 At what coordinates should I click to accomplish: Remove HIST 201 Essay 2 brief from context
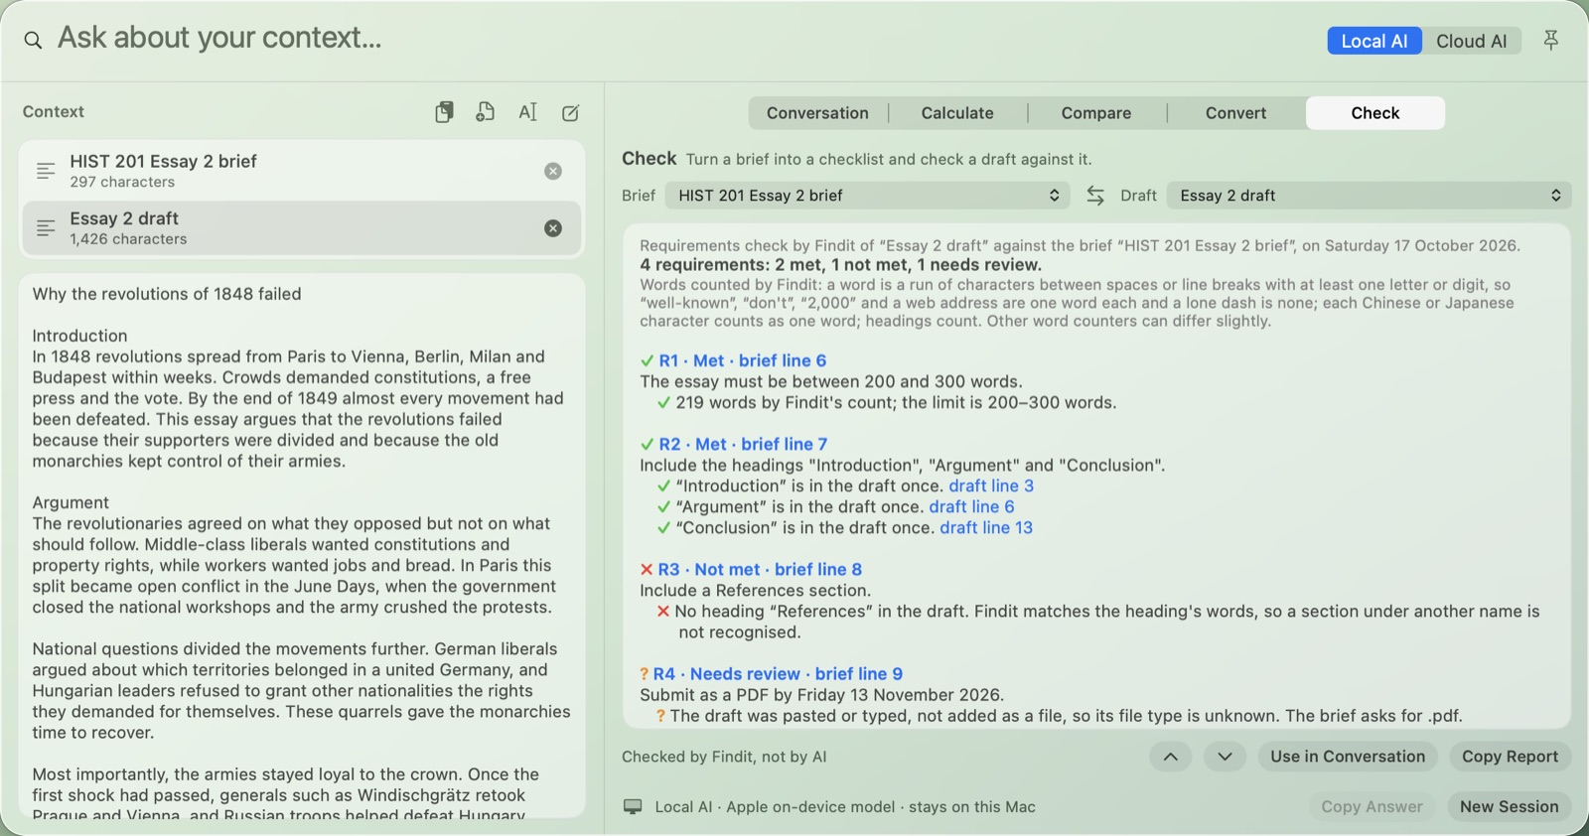[553, 171]
